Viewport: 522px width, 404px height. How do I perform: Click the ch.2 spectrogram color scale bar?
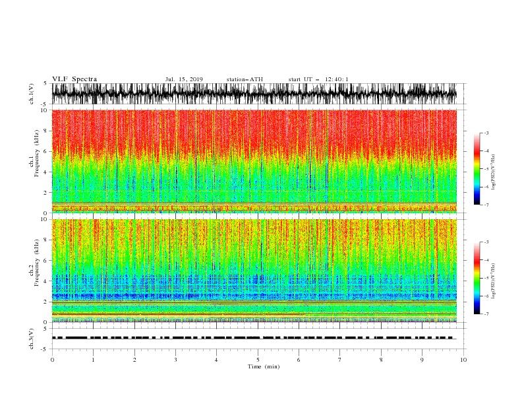(x=477, y=278)
